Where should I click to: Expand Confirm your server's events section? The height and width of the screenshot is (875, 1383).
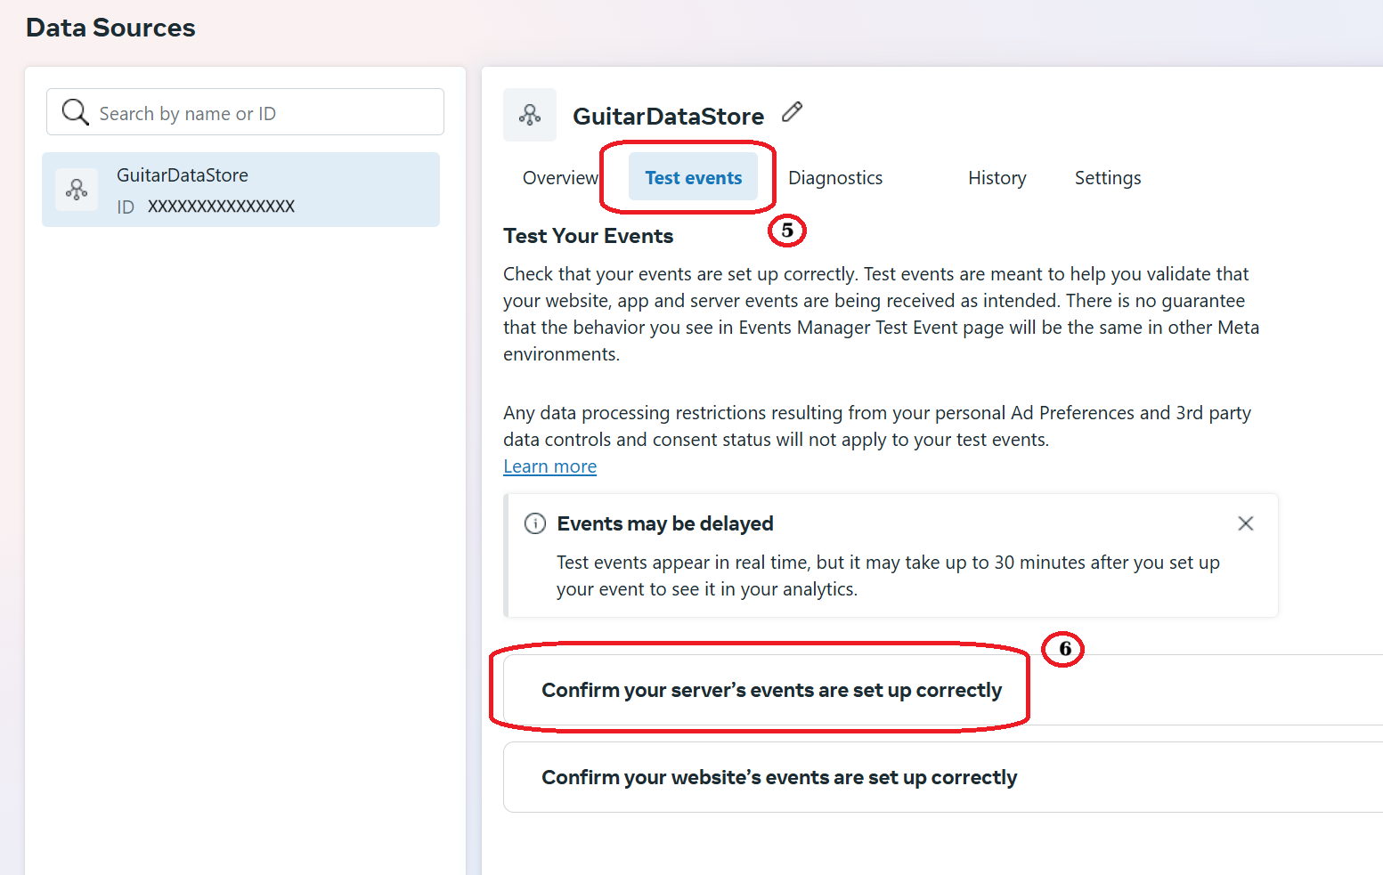click(x=943, y=690)
